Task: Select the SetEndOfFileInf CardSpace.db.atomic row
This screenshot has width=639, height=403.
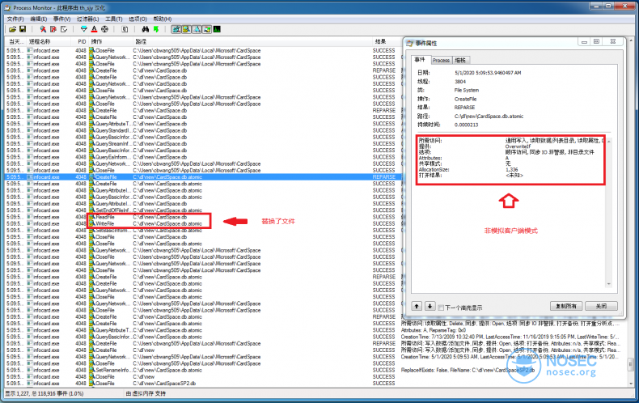Action: pyautogui.click(x=203, y=210)
